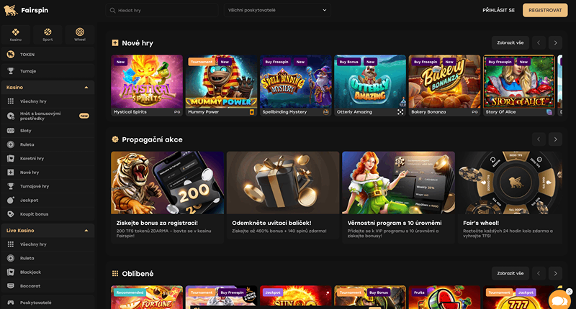Click the Turnajové hry trophy icon
This screenshot has height=309, width=576.
click(x=11, y=186)
